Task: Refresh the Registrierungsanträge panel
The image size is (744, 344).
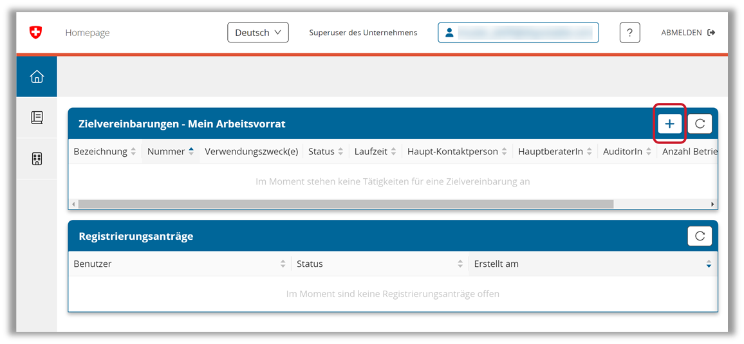Action: [x=700, y=236]
